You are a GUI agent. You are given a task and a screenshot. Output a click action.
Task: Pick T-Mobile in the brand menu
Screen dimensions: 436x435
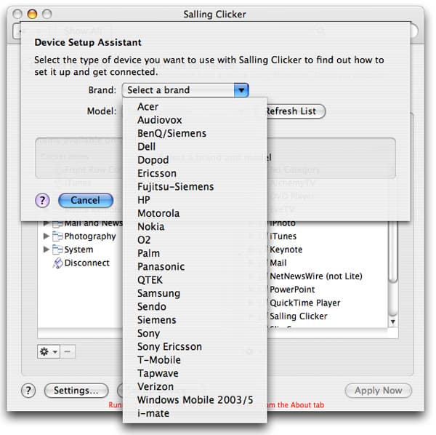pyautogui.click(x=195, y=360)
